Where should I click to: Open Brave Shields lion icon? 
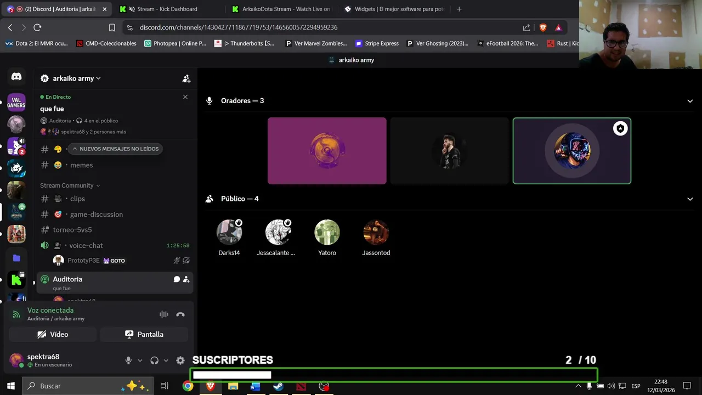tap(543, 27)
